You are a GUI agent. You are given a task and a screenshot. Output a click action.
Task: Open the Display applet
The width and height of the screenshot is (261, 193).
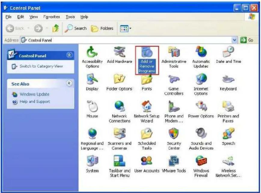92,82
